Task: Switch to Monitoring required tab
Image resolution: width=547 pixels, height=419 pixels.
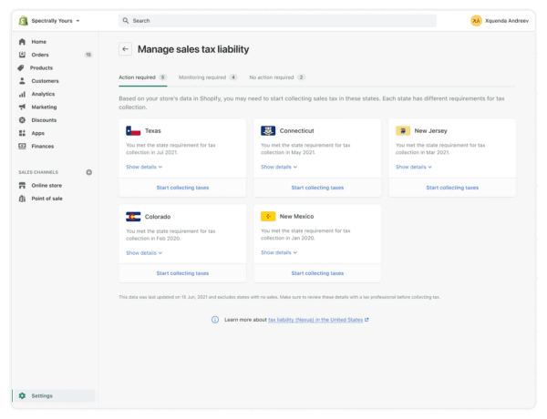Action: tap(208, 77)
